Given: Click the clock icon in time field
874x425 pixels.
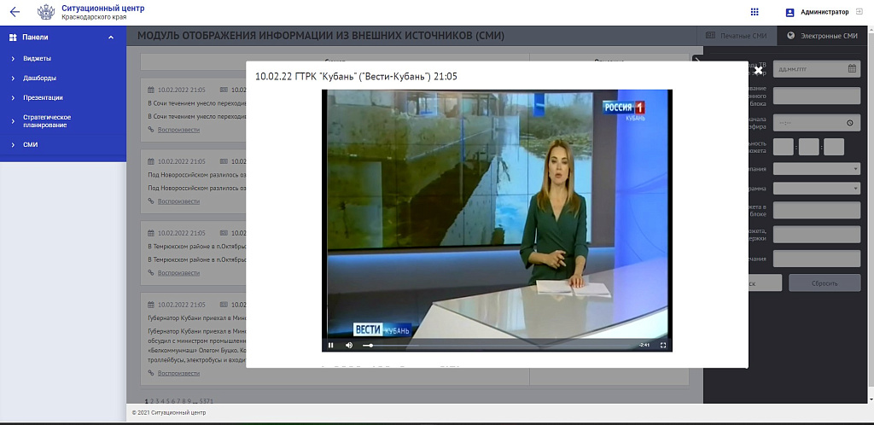Looking at the screenshot, I should [850, 123].
